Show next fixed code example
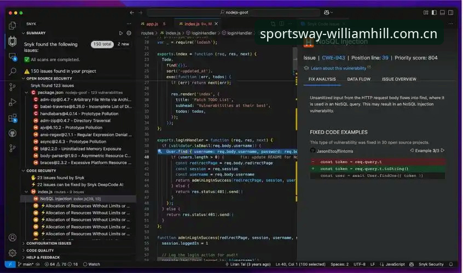Screen dimensions: 463x273 click(442, 151)
